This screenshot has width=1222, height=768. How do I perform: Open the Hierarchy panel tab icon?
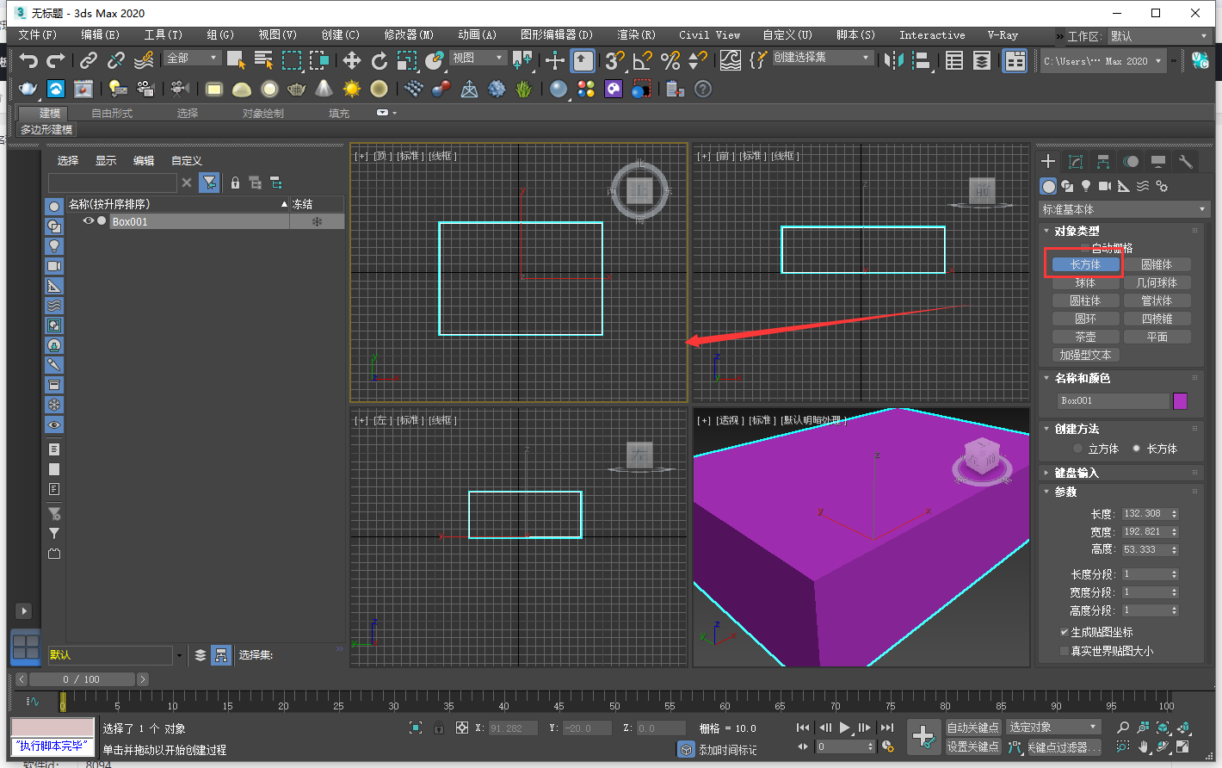[x=1103, y=161]
